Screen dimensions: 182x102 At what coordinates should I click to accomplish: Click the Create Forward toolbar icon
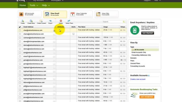click(41, 21)
